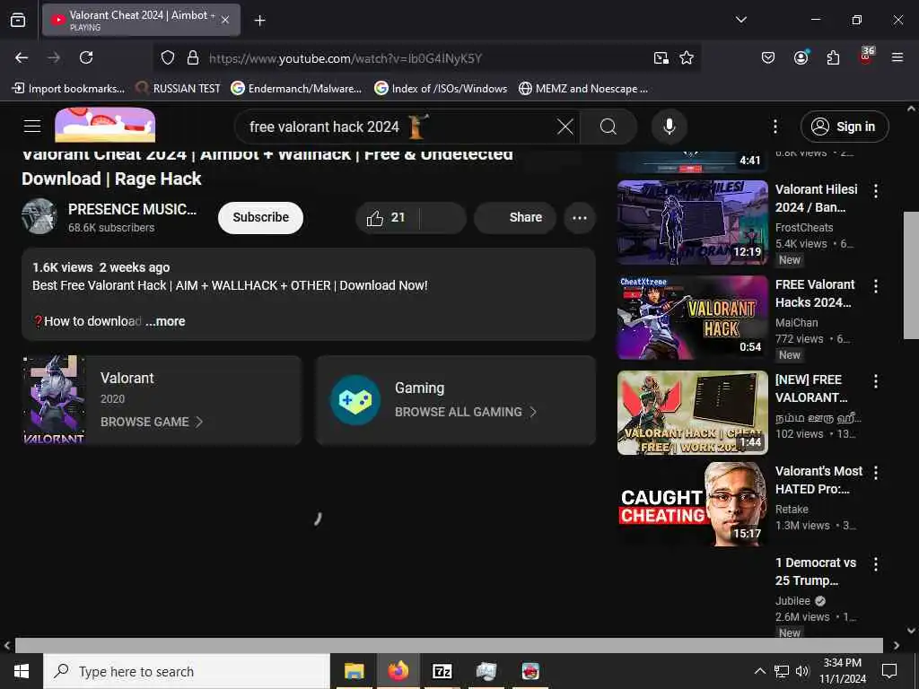The width and height of the screenshot is (919, 689).
Task: Open a new browser tab
Action: tap(259, 21)
